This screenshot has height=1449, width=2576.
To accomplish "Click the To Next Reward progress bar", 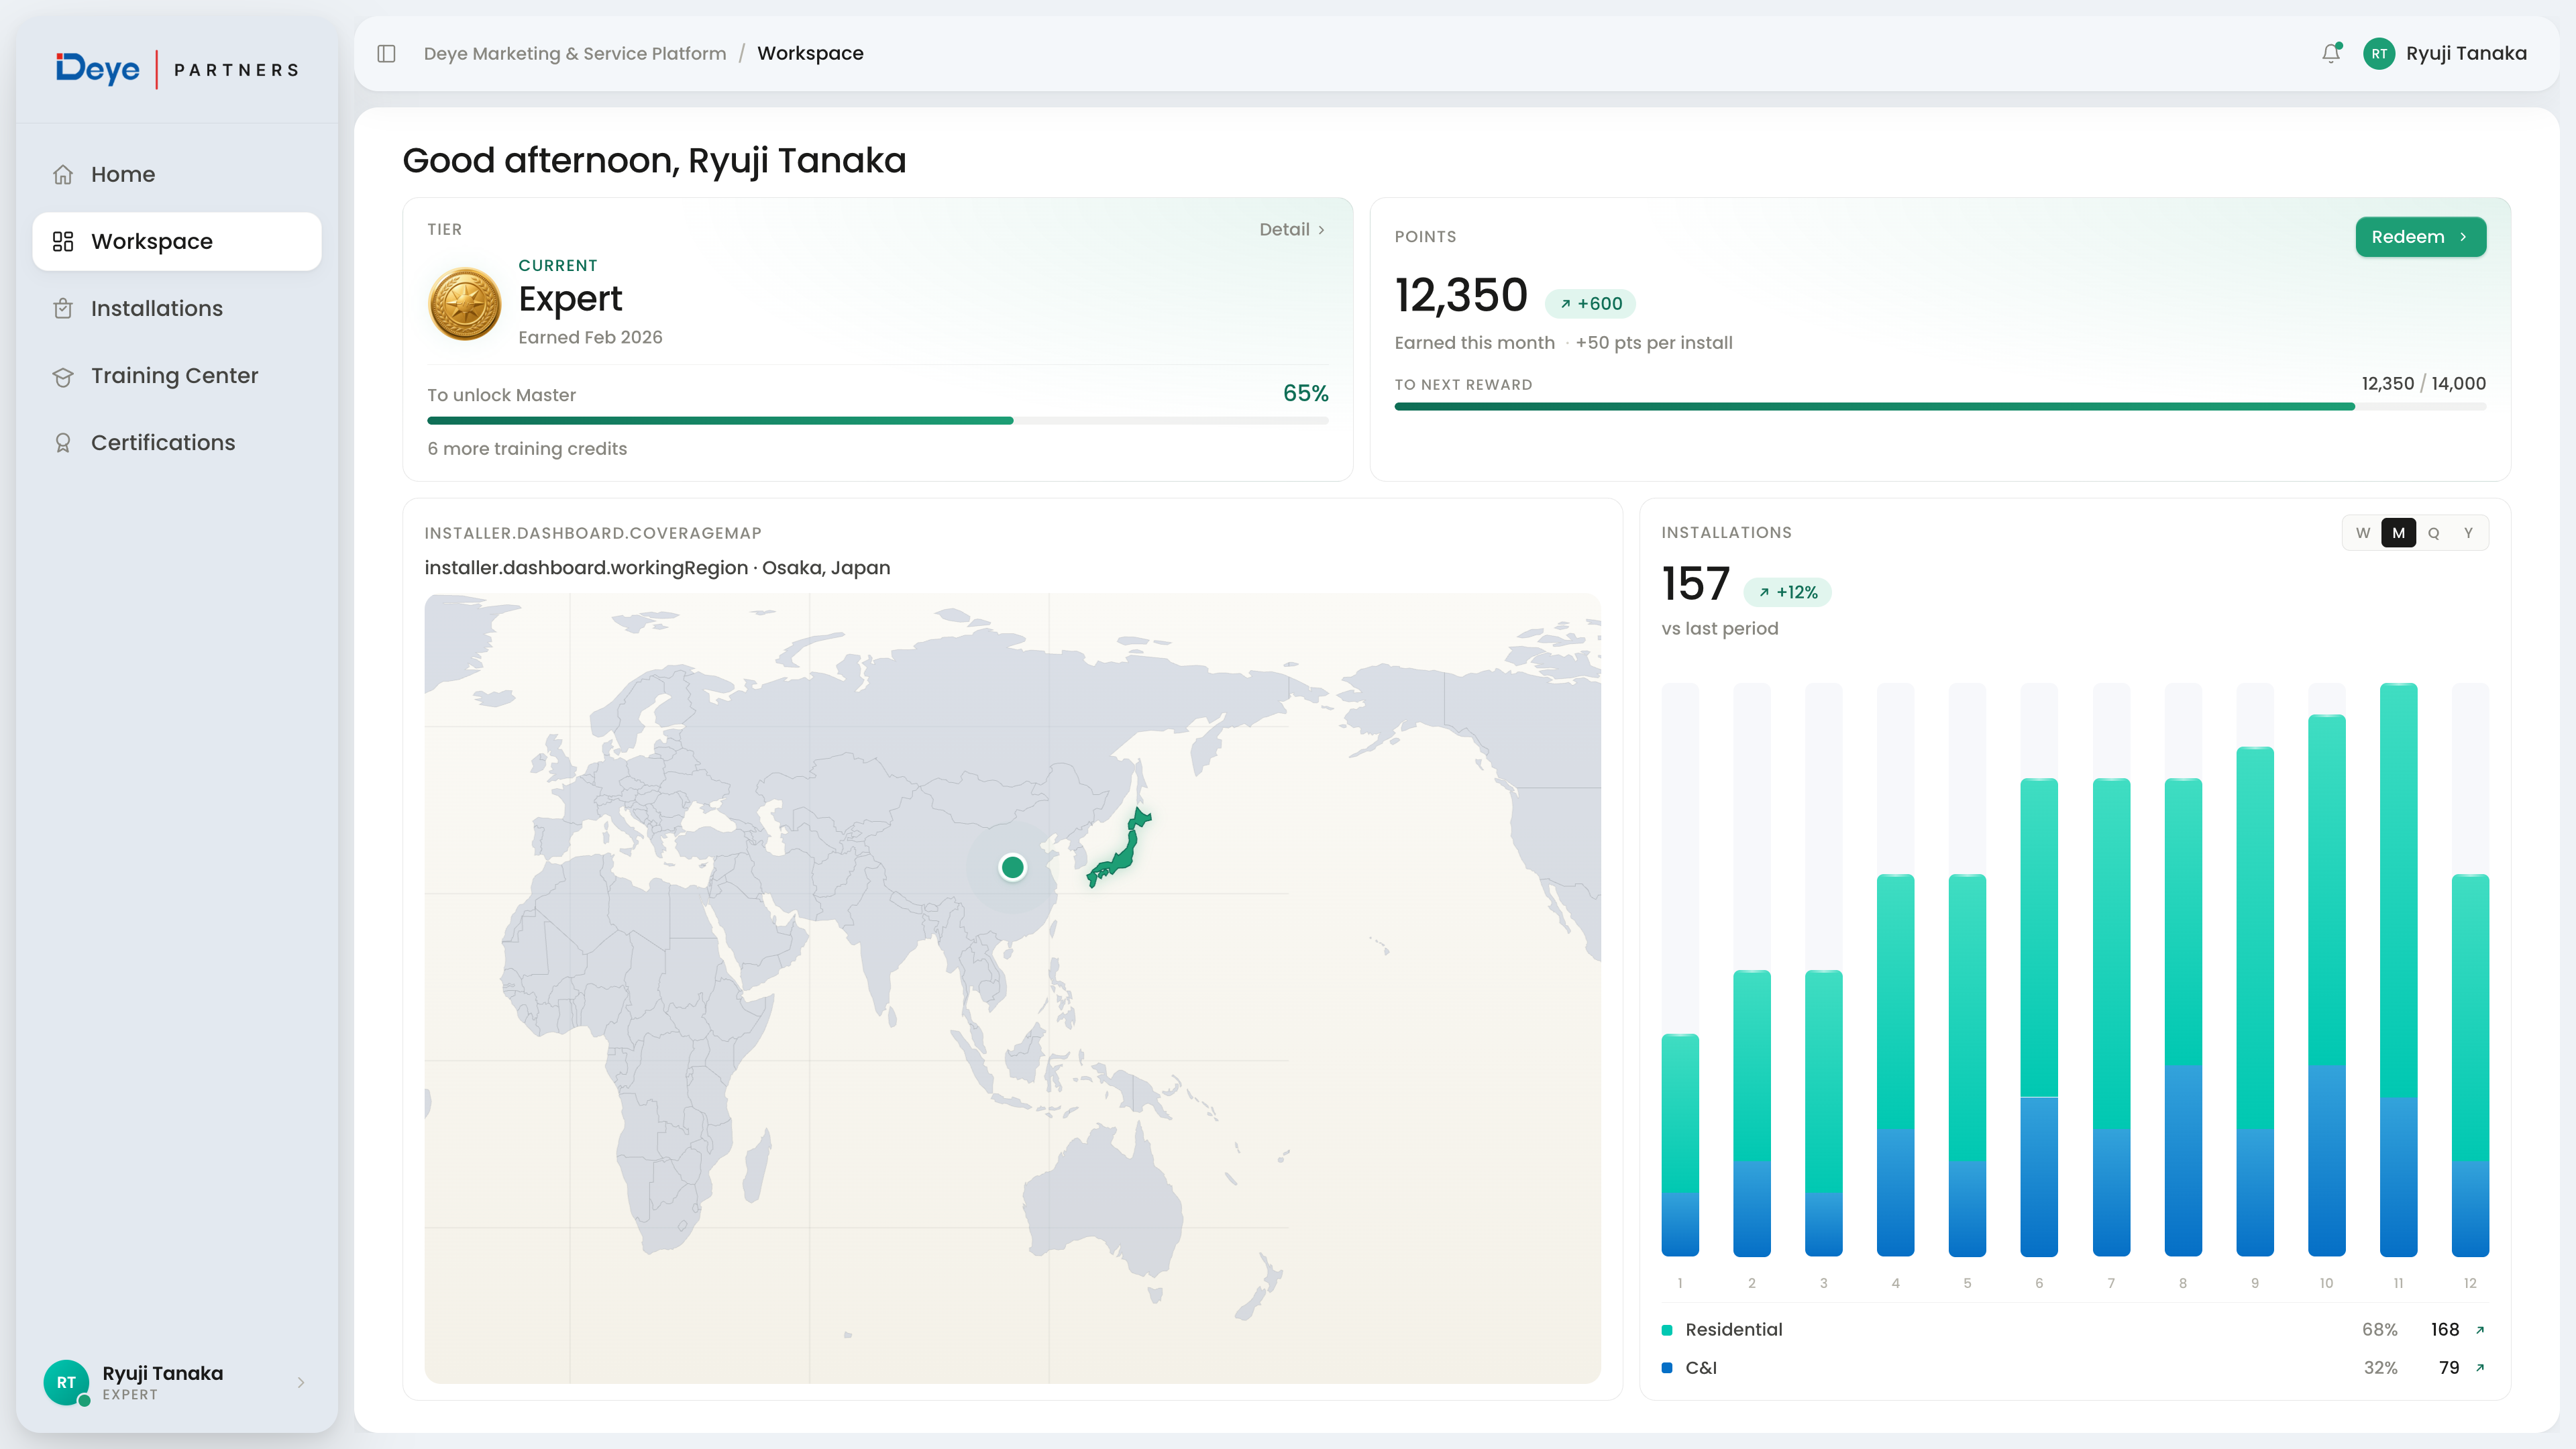I will point(1940,407).
